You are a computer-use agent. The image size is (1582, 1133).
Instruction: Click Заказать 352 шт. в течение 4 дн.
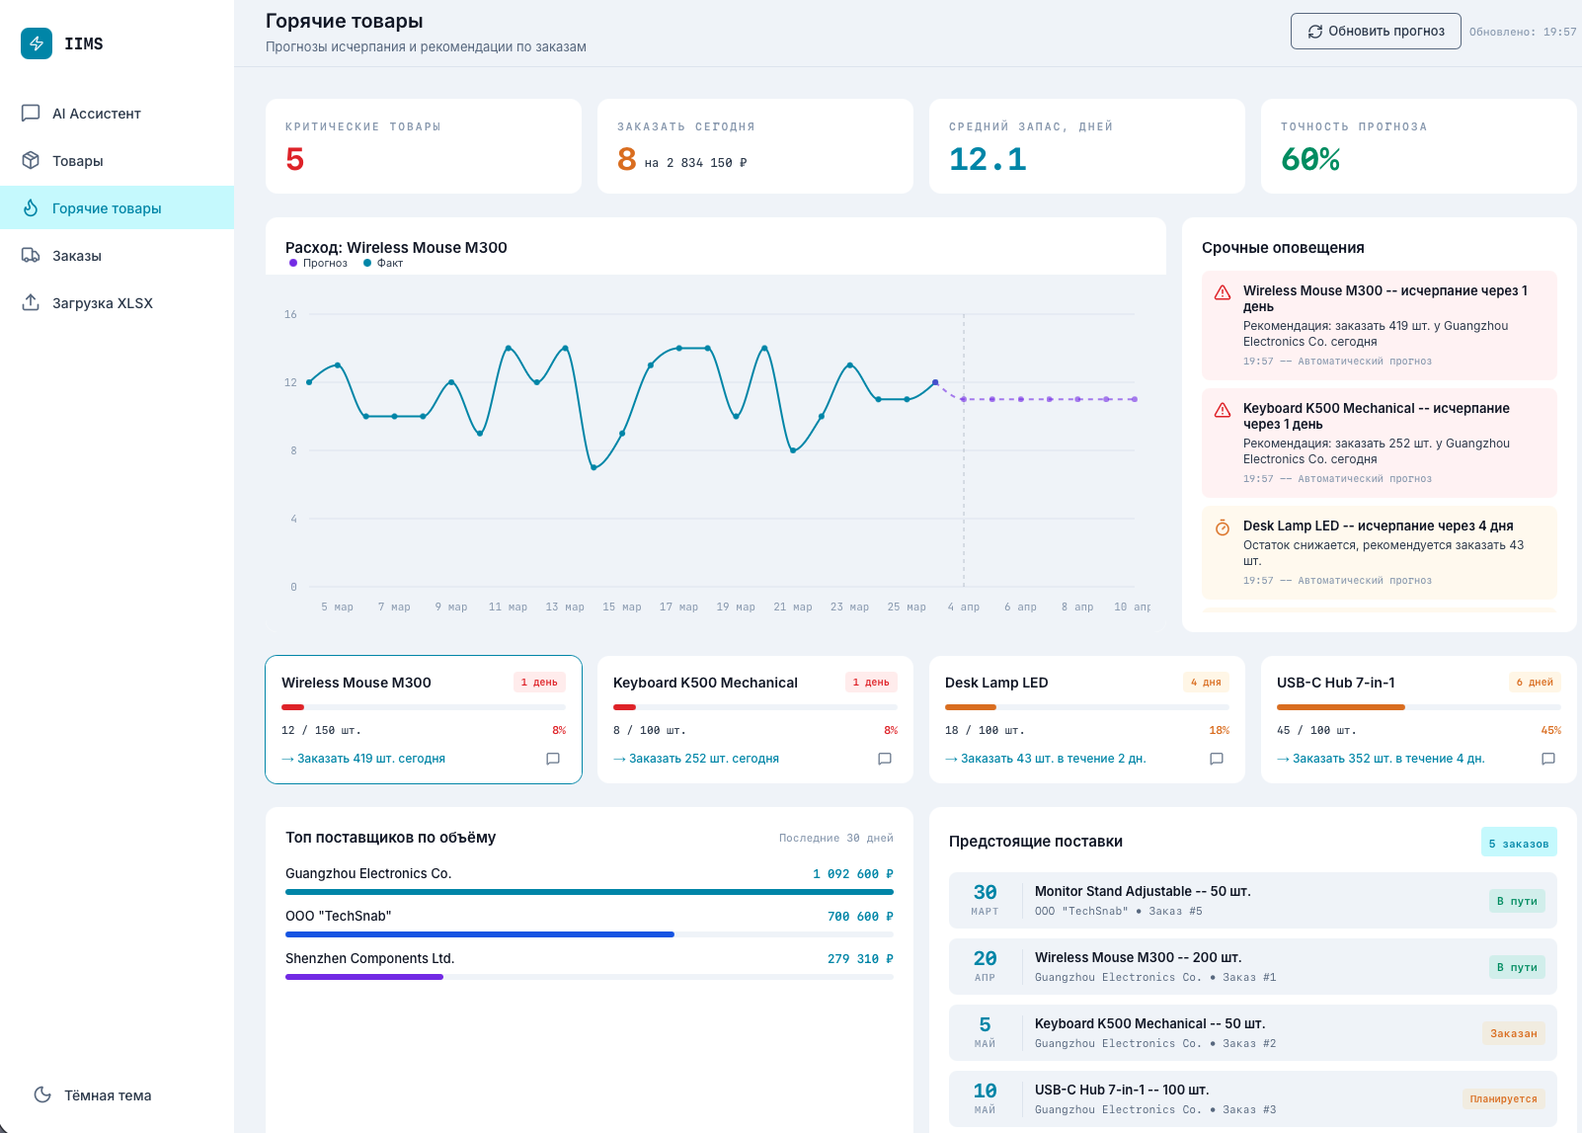point(1381,759)
